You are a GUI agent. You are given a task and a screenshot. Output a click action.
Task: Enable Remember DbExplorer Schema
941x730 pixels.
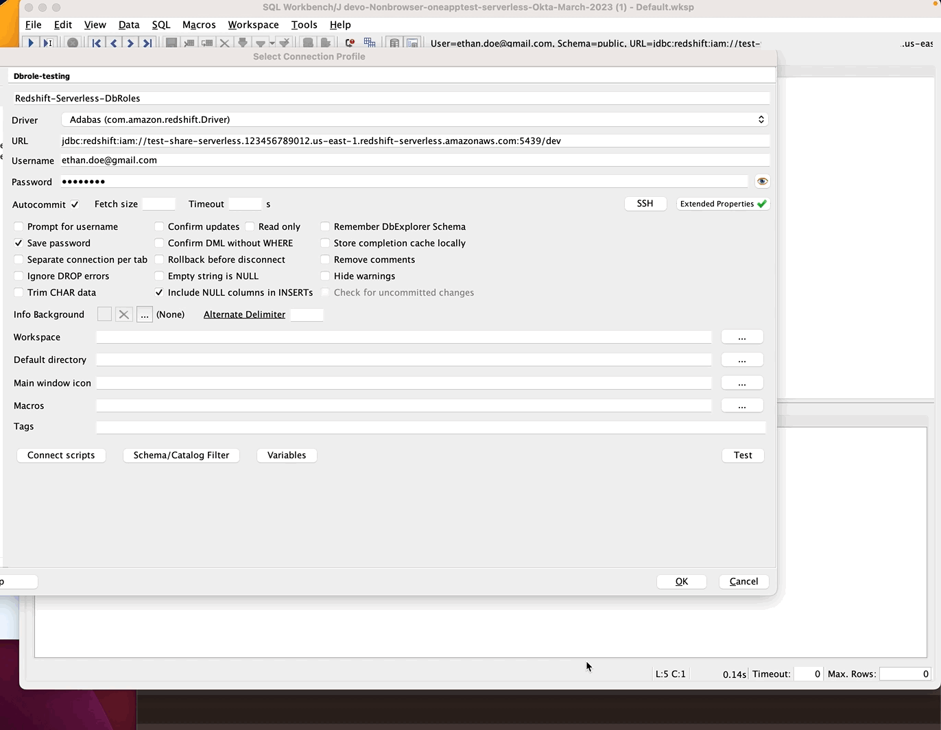(325, 226)
